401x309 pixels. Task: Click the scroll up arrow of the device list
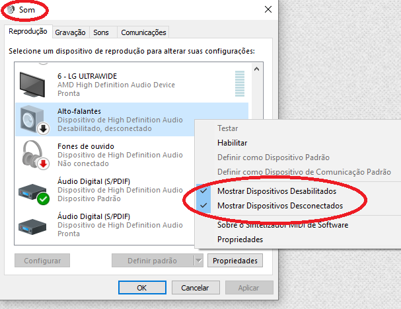pyautogui.click(x=256, y=69)
